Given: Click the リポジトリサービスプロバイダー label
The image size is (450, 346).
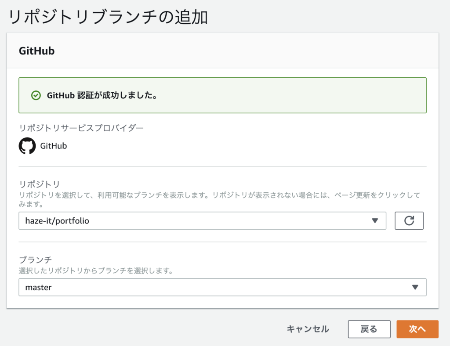Looking at the screenshot, I should (x=81, y=128).
